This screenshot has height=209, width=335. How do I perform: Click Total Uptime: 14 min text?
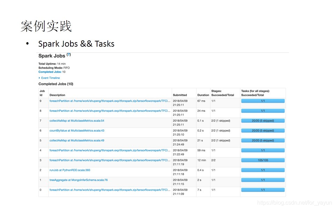(52, 64)
